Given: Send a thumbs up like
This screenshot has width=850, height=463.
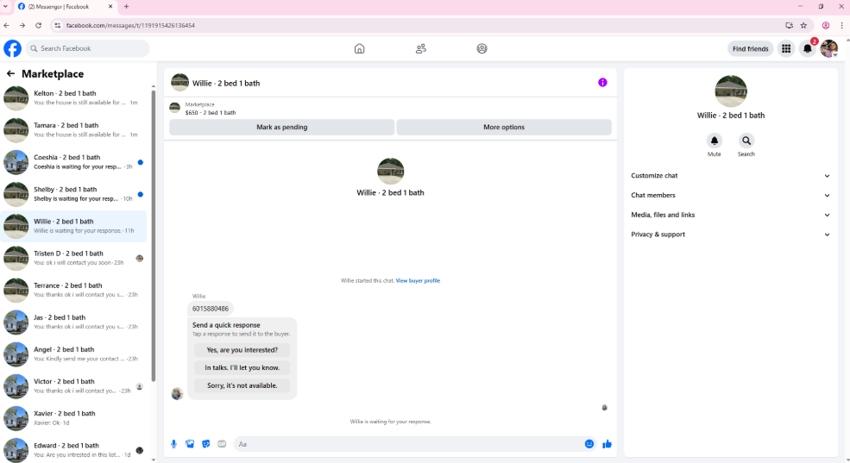Looking at the screenshot, I should pyautogui.click(x=608, y=444).
